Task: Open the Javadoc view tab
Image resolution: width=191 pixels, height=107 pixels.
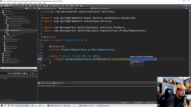Action: click(x=49, y=83)
